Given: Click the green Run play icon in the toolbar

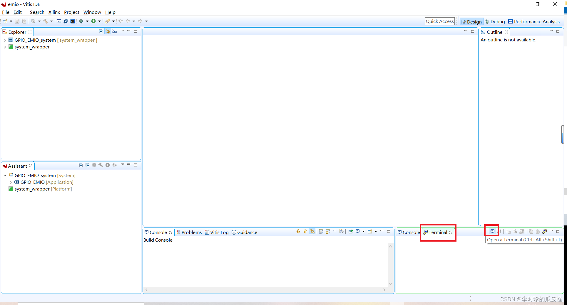Looking at the screenshot, I should click(93, 21).
